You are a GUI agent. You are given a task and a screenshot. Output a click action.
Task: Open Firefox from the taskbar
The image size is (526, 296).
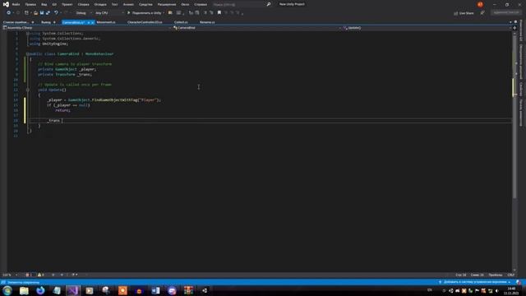click(40, 290)
